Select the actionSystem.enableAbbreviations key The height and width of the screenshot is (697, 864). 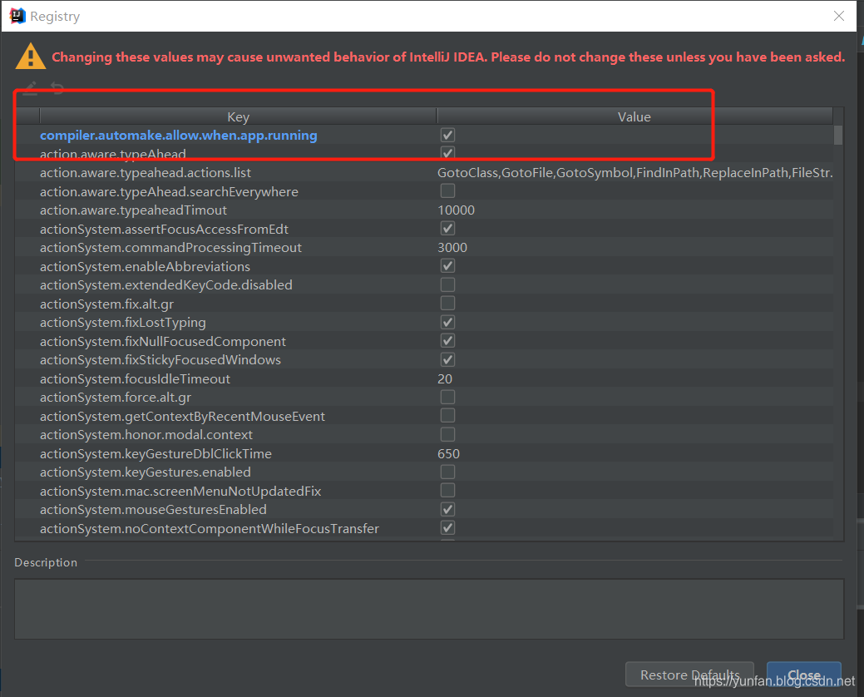(x=145, y=266)
